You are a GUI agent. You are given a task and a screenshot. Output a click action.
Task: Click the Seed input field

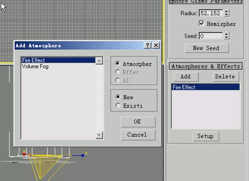211,36
